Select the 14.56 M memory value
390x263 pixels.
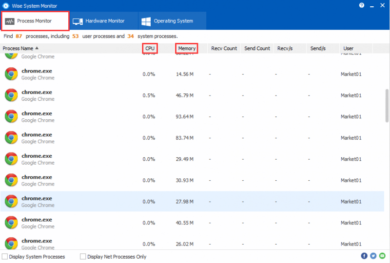click(185, 74)
